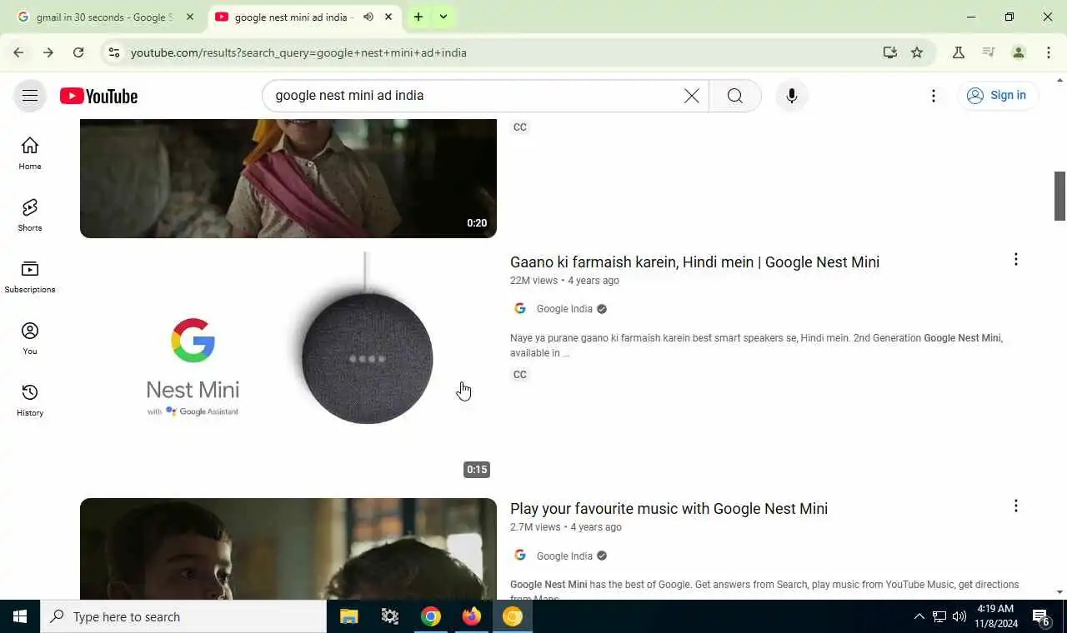The image size is (1067, 633).
Task: Switch to 'gmail in 30 seconds' browser tab
Action: [x=105, y=17]
